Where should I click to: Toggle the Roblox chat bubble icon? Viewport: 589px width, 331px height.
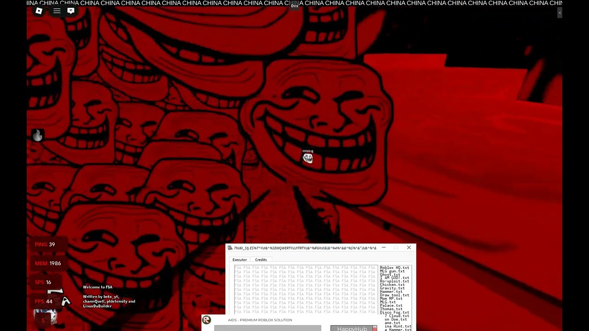coord(71,11)
